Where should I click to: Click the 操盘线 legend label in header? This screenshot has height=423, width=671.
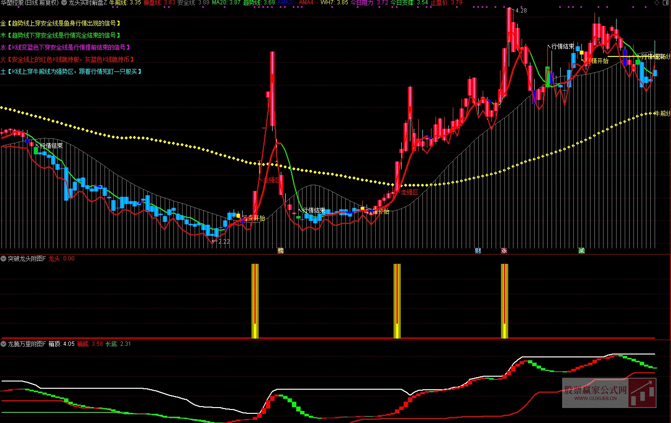pos(153,2)
